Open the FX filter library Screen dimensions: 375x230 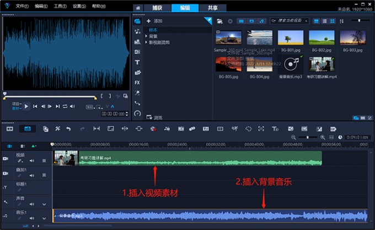[137, 82]
